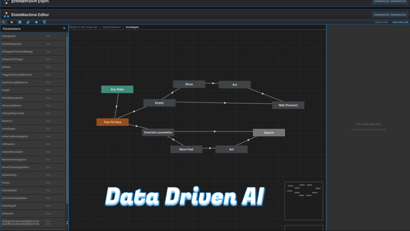Select the IsAlertedInvestigation parameter
This screenshot has width=410, height=231.
[x=33, y=136]
